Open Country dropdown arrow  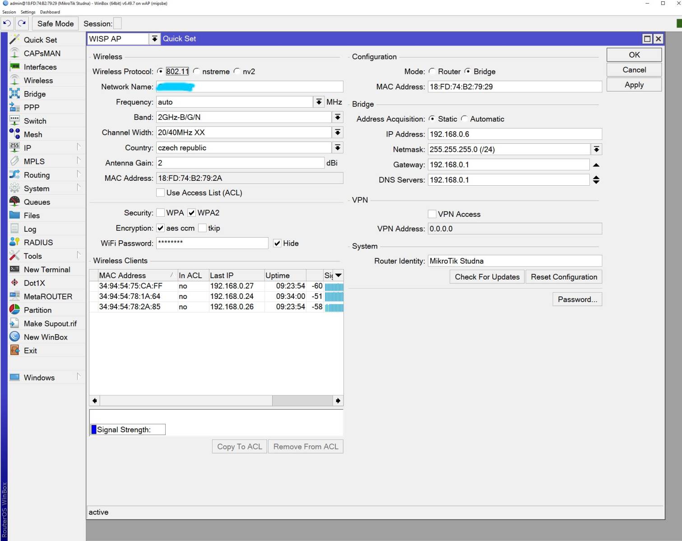click(338, 148)
